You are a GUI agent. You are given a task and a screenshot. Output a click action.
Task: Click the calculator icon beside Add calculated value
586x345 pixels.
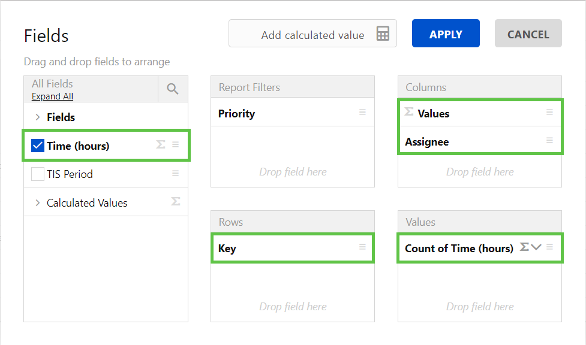coord(383,34)
